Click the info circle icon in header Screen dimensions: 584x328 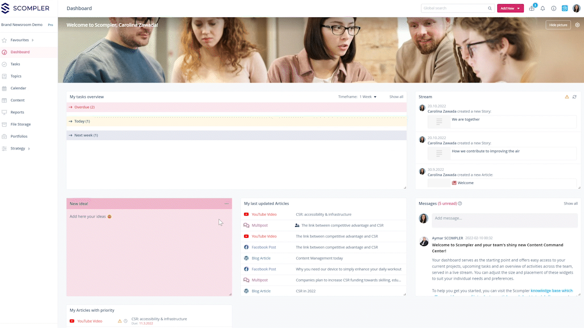click(x=553, y=8)
